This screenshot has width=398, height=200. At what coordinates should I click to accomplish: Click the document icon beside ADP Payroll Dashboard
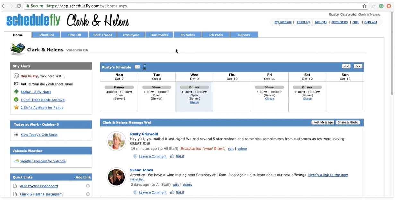point(15,186)
